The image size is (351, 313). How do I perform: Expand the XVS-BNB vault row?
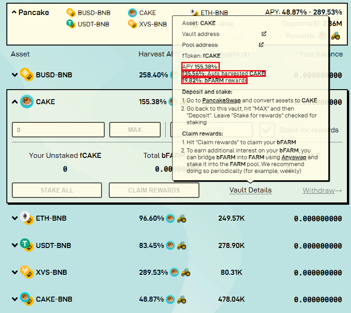click(15, 272)
